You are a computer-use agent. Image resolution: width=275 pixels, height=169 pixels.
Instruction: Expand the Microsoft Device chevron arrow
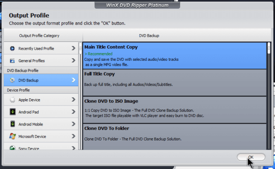pos(73,136)
